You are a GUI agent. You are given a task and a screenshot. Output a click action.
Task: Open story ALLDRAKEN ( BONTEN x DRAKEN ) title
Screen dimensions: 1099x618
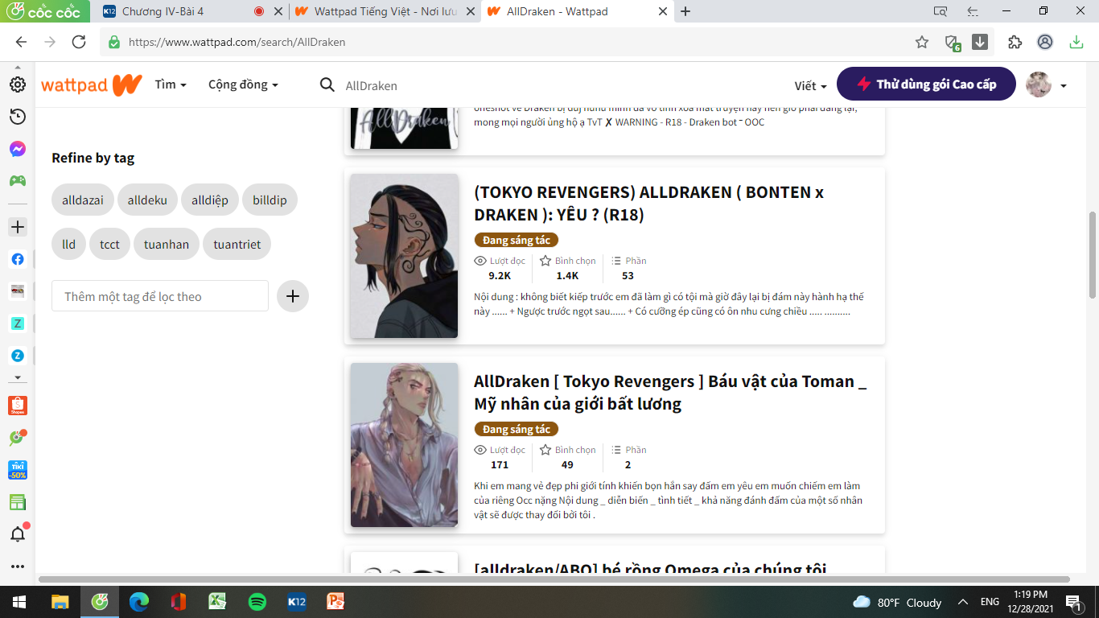tap(648, 204)
